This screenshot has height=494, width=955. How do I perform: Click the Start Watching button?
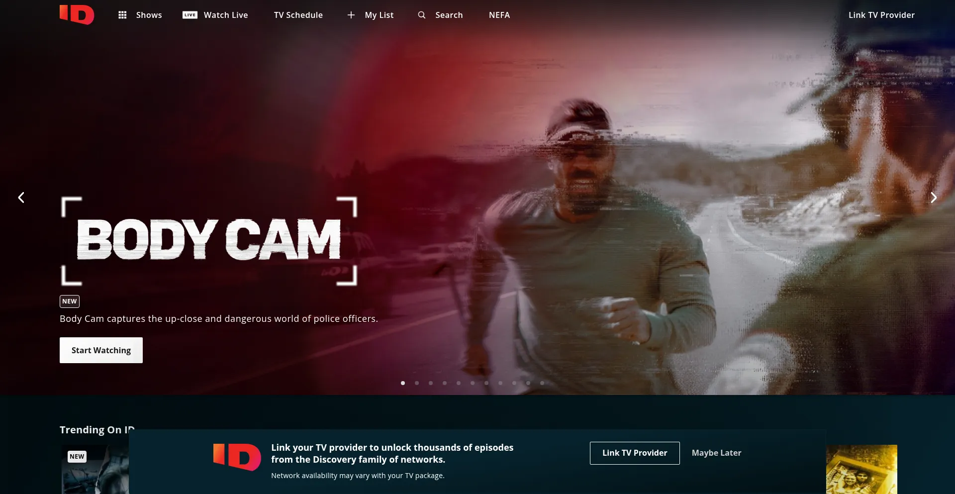pyautogui.click(x=101, y=350)
